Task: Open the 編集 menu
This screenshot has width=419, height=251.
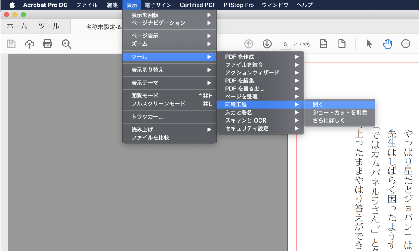Action: coord(112,5)
